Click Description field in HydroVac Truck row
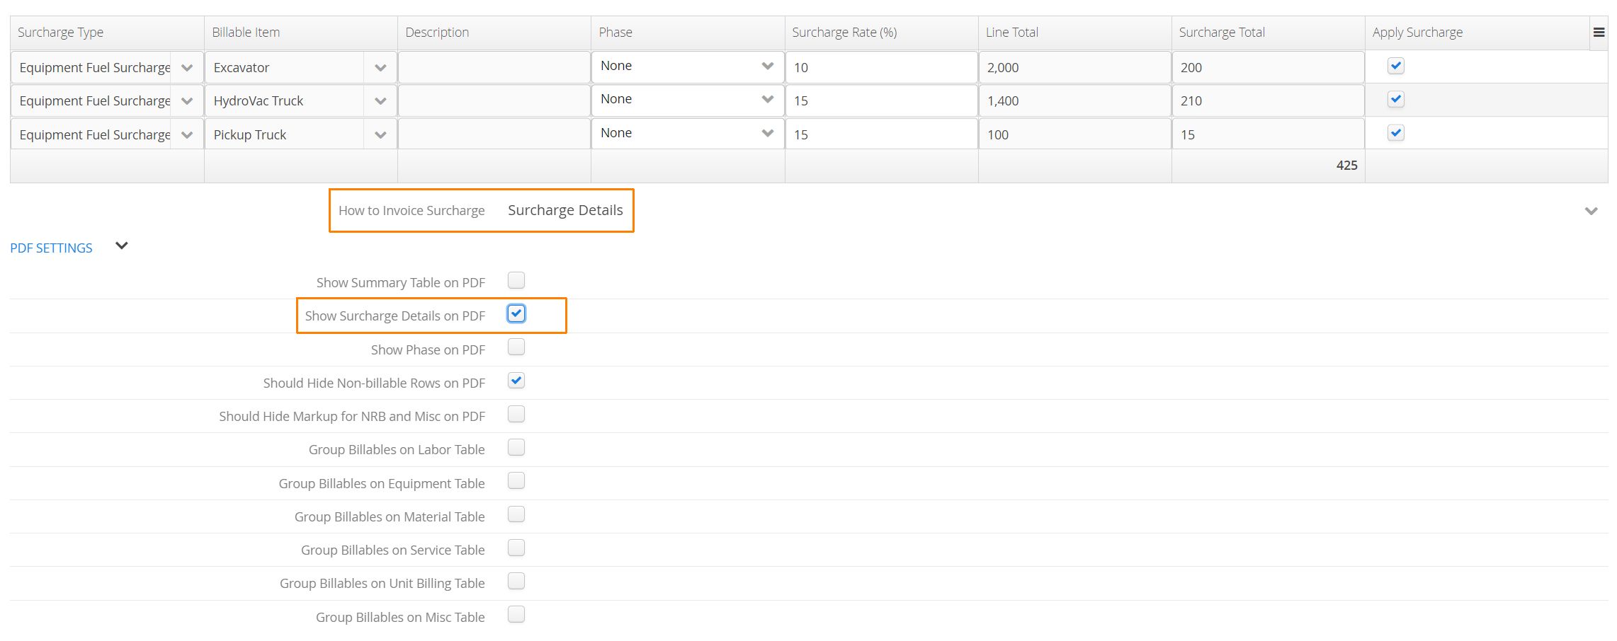Screen dimensions: 1617x641 (494, 101)
